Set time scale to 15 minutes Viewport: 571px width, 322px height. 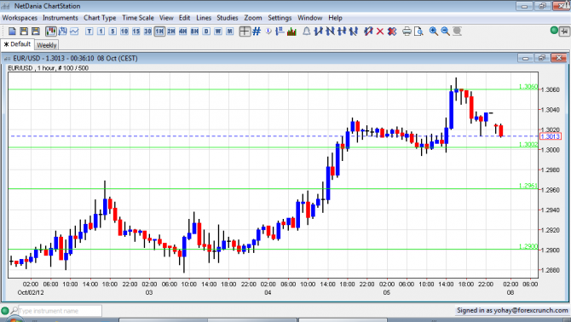tap(136, 32)
